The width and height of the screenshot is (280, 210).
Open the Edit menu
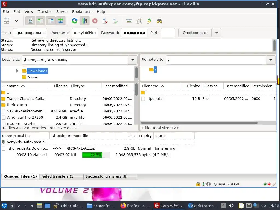(x=17, y=11)
